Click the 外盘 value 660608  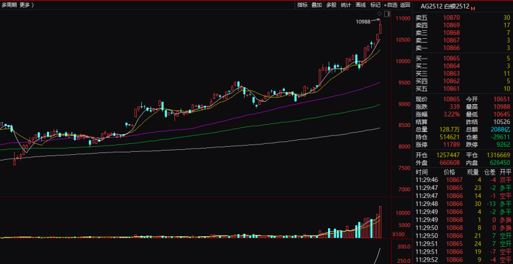pyautogui.click(x=450, y=162)
